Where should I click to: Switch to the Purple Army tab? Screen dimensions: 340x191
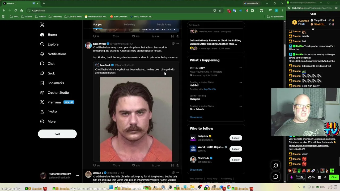point(164,24)
